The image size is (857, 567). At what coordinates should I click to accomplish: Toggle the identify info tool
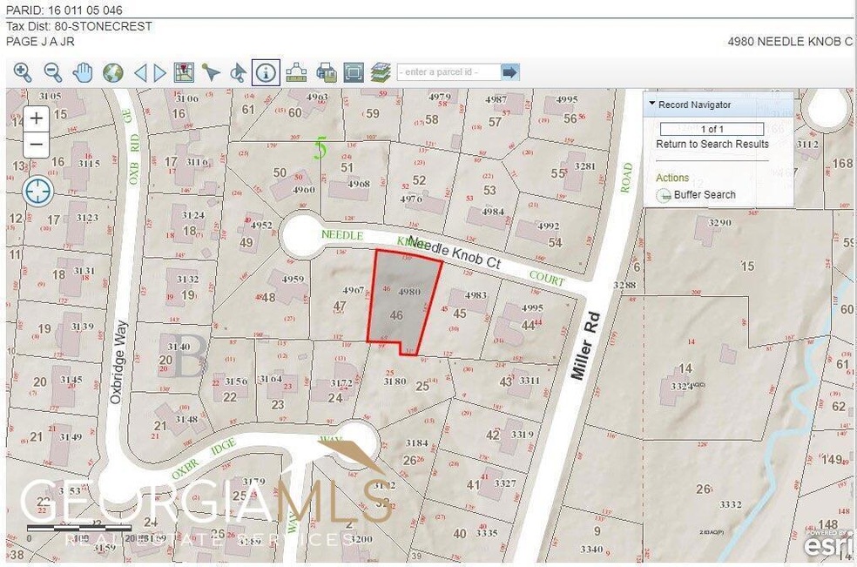coord(266,71)
